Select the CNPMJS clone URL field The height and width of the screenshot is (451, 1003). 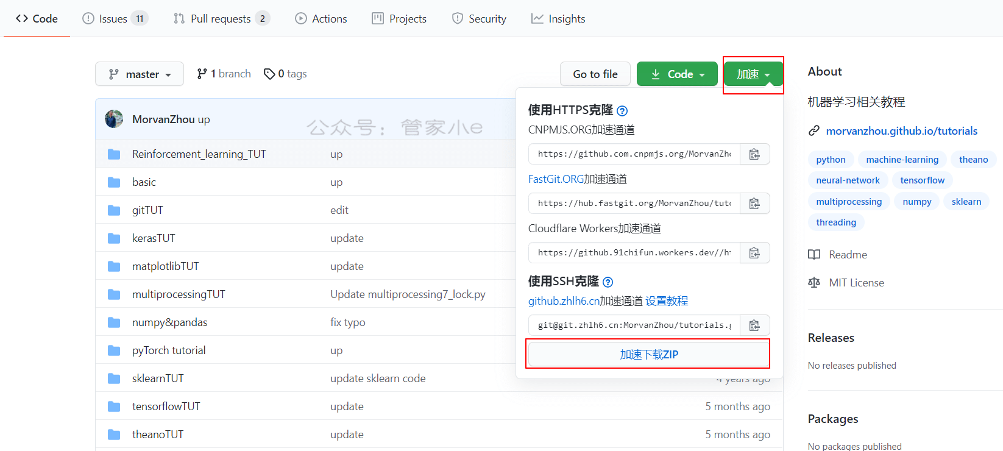tap(634, 154)
